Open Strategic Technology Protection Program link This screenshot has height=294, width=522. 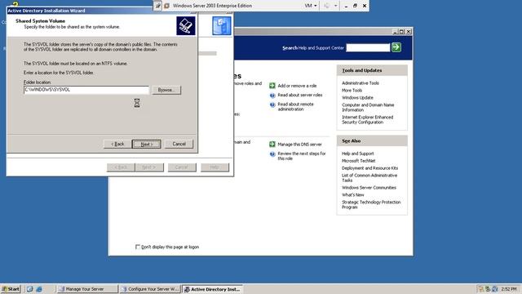point(371,205)
